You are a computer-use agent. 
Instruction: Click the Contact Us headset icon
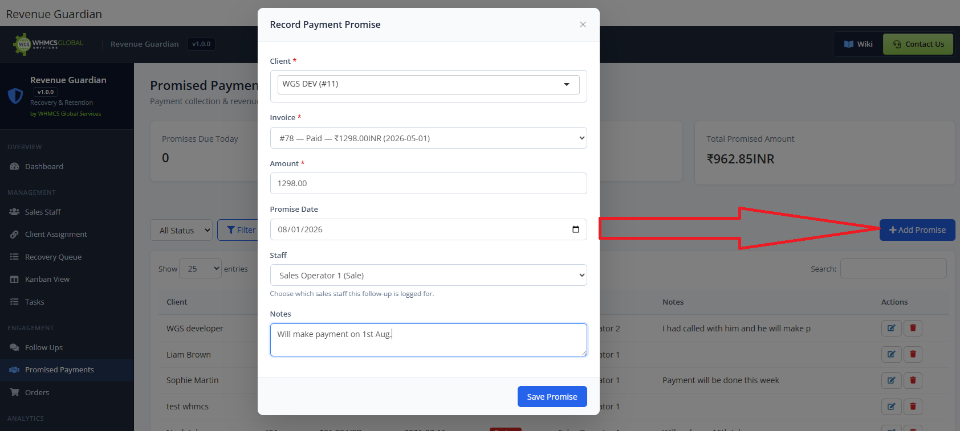[897, 44]
